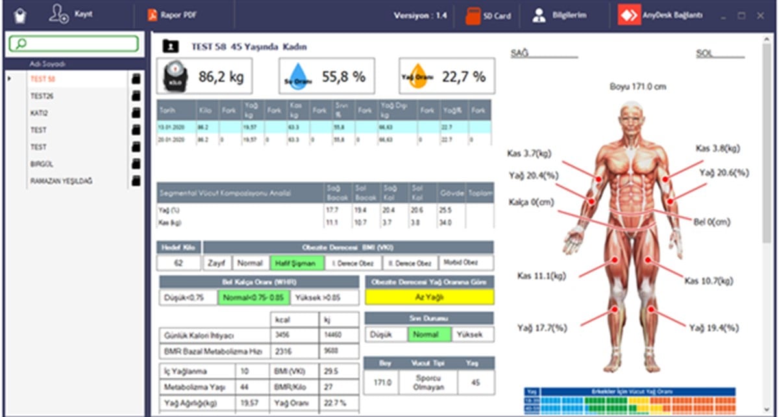Click the Az Yağlı yellow indicator
Image resolution: width=779 pixels, height=417 pixels.
click(429, 297)
